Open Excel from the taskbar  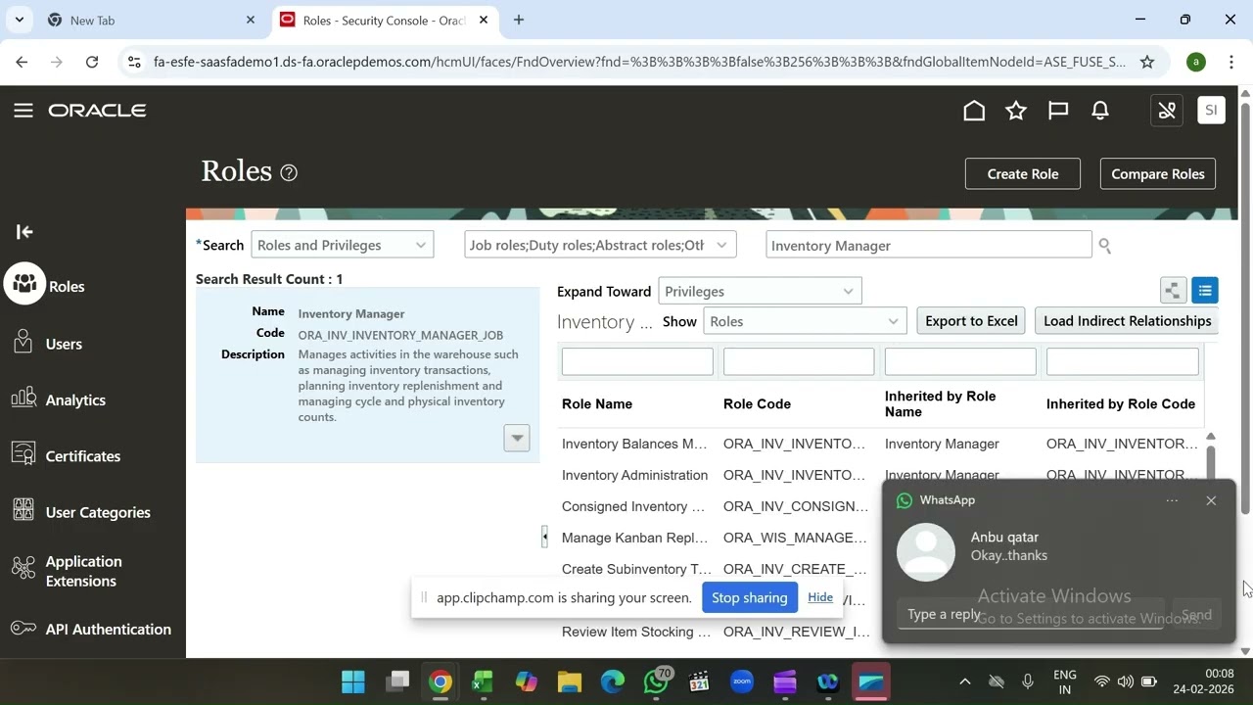point(483,681)
